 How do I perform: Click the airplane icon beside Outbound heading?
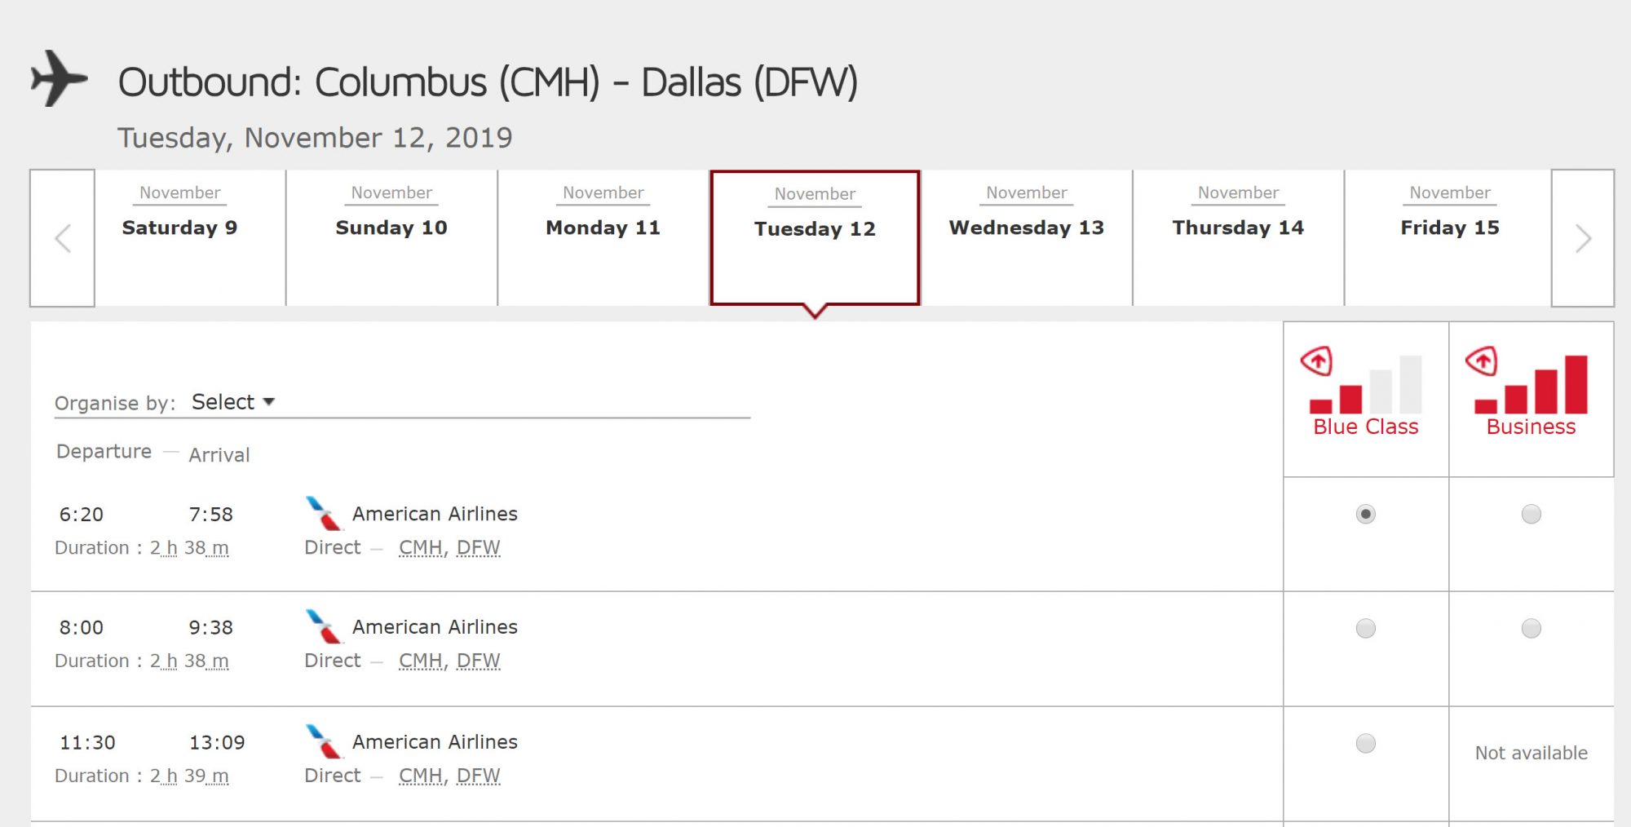59,78
